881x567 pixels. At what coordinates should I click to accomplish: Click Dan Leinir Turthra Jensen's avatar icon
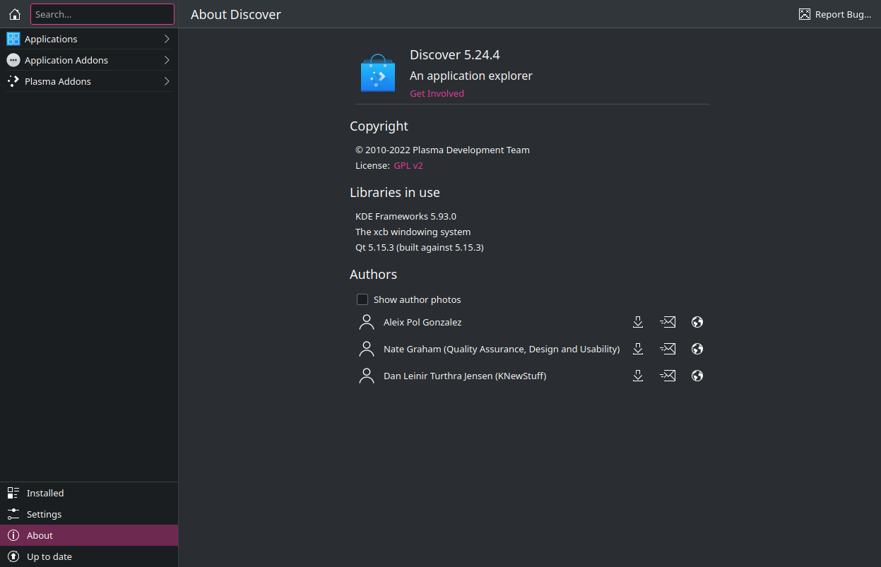pos(367,376)
